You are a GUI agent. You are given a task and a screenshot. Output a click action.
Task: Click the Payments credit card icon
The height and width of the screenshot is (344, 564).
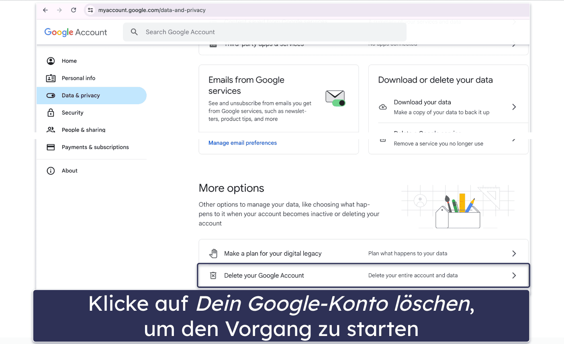pos(51,147)
